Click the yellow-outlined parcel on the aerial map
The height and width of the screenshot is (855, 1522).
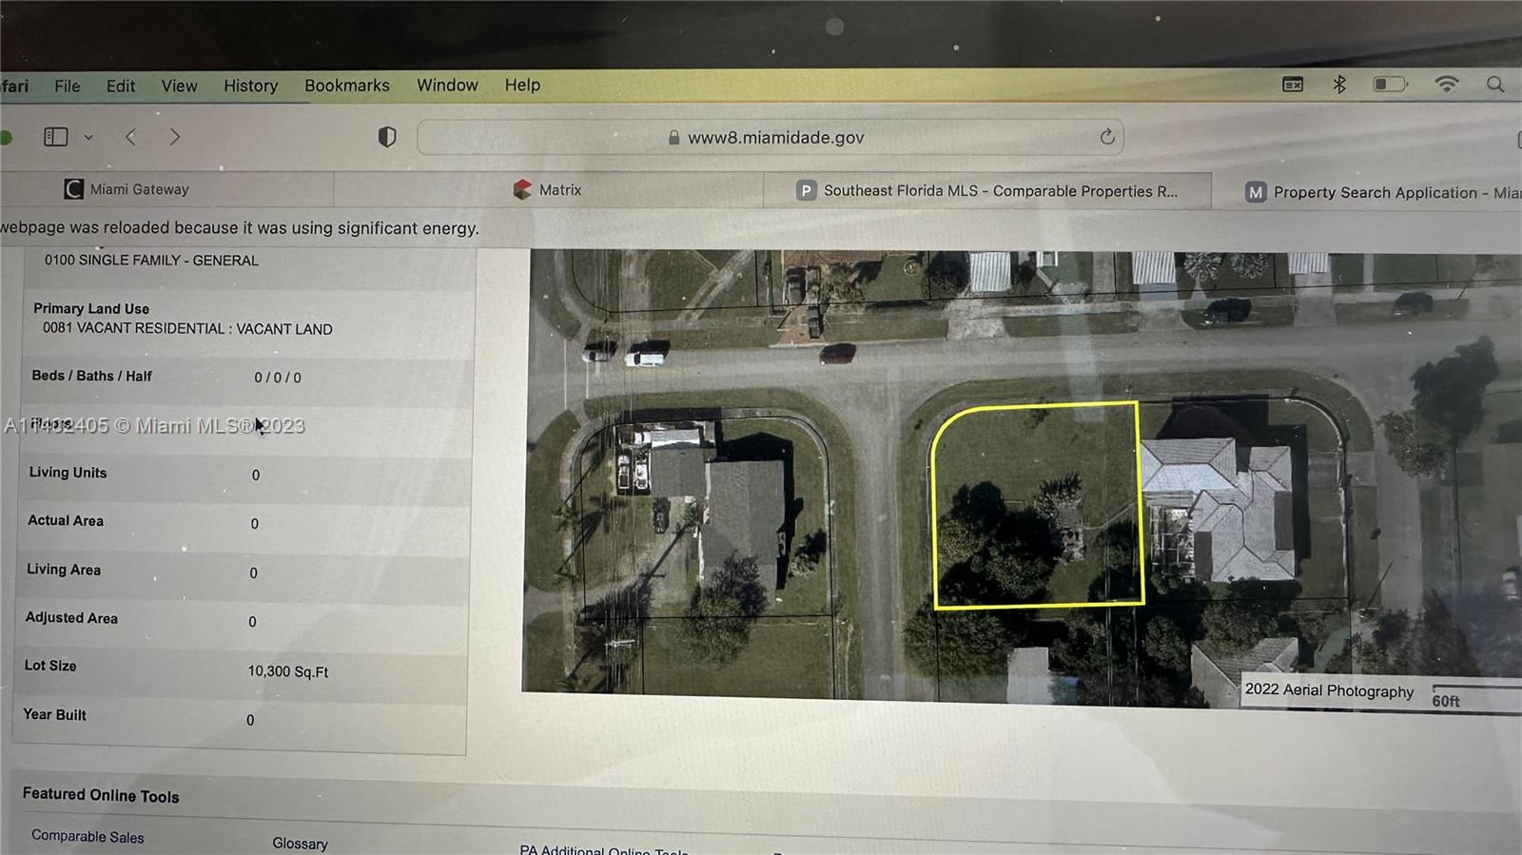point(1037,504)
